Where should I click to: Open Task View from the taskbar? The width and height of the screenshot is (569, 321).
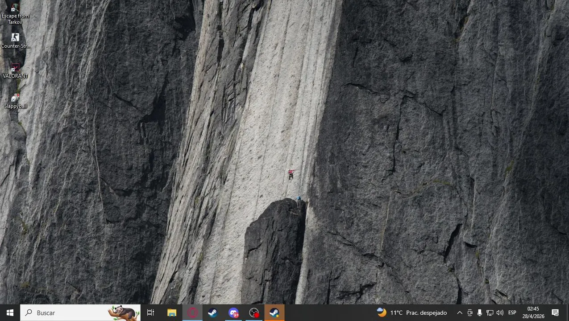150,313
